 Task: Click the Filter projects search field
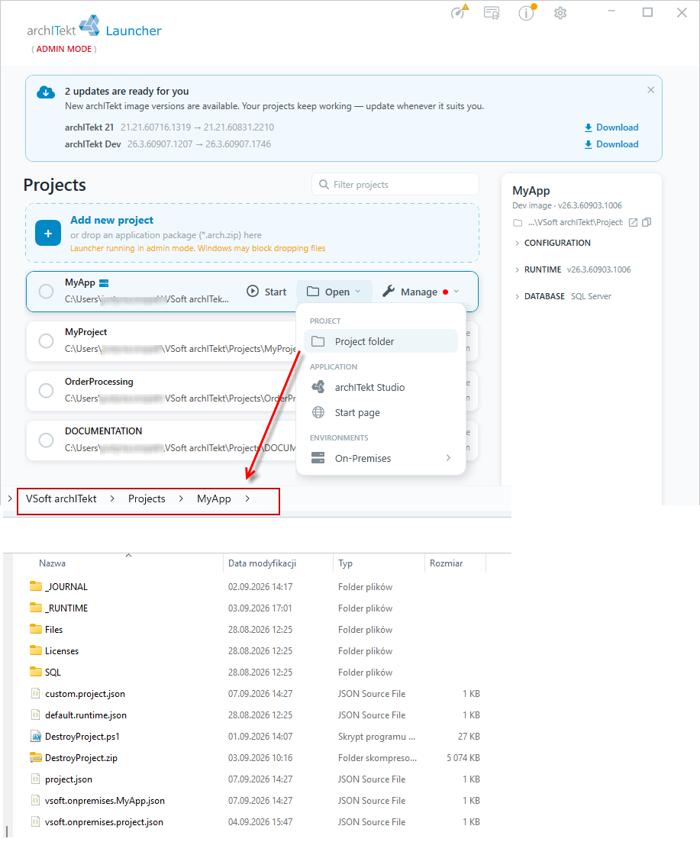point(395,184)
